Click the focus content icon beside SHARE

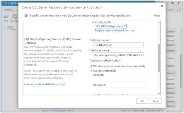coord(179,10)
